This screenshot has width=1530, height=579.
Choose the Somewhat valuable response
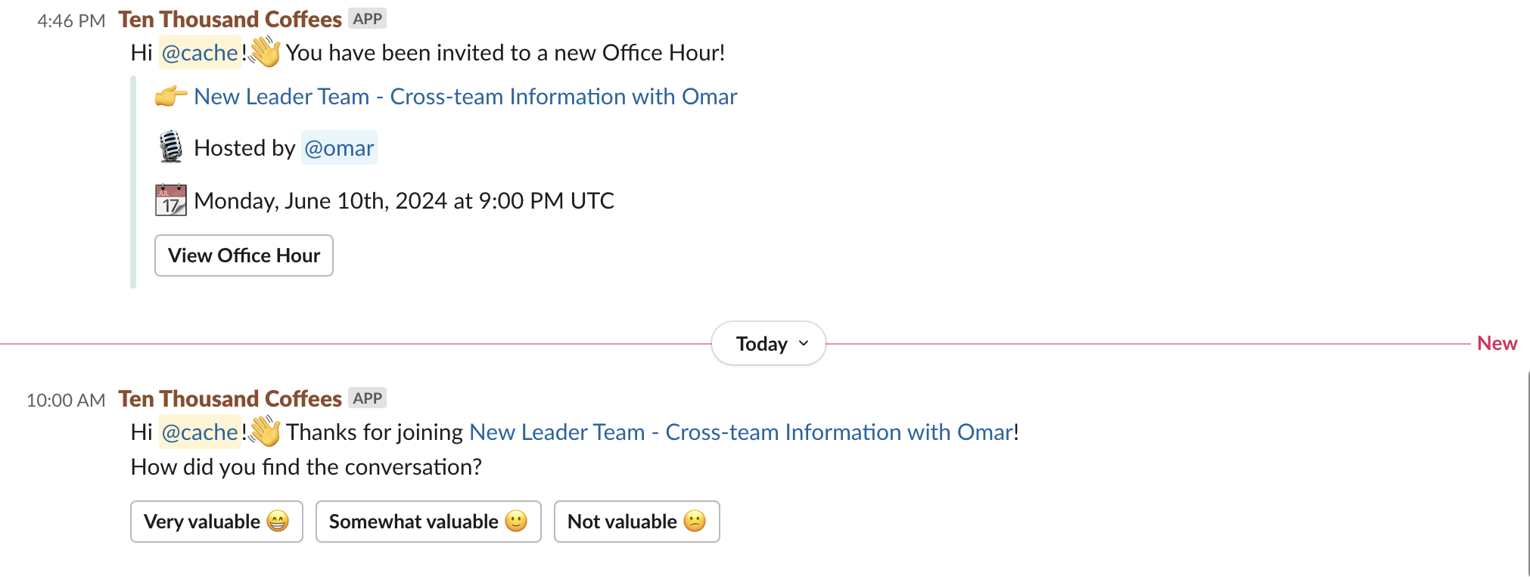tap(428, 522)
